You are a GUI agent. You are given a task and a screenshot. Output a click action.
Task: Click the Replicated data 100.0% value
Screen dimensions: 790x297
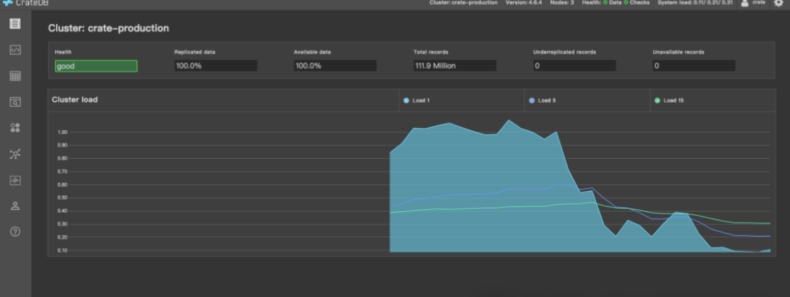[216, 66]
